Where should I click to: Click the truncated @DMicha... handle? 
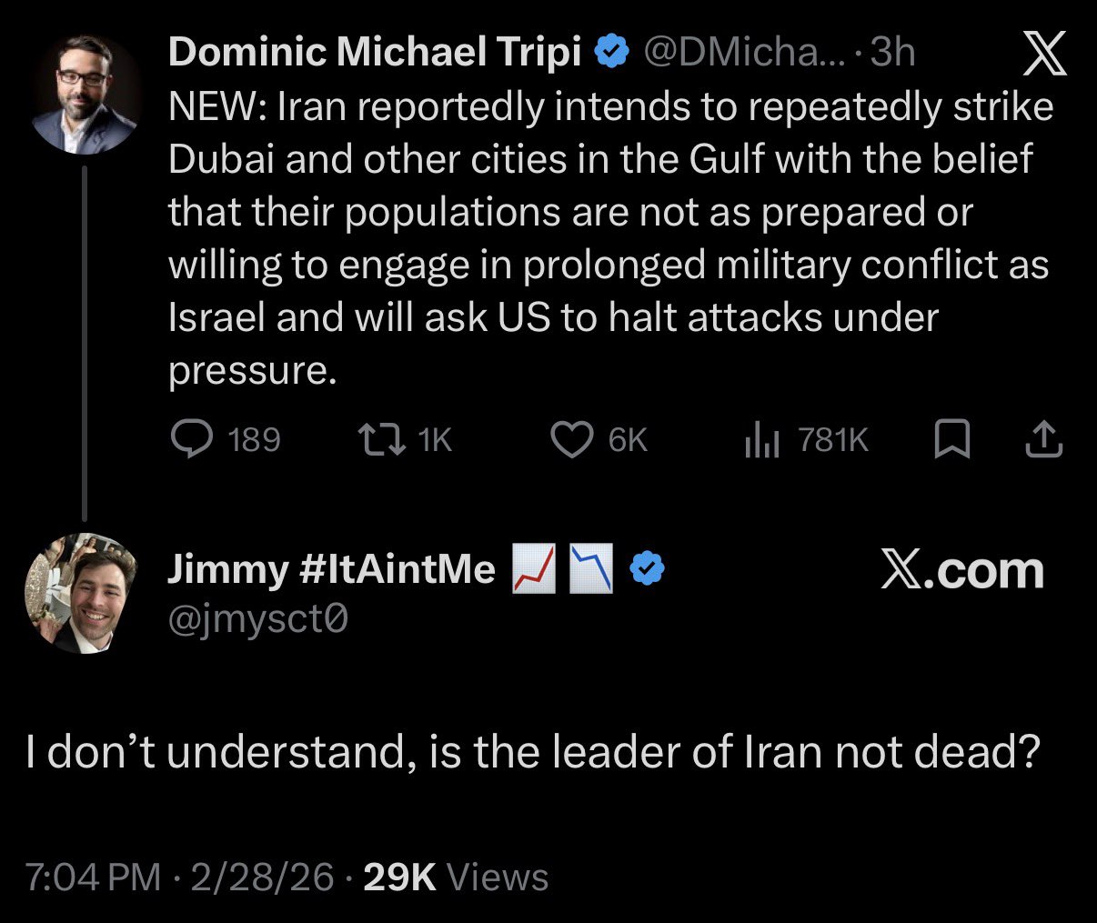[x=746, y=52]
